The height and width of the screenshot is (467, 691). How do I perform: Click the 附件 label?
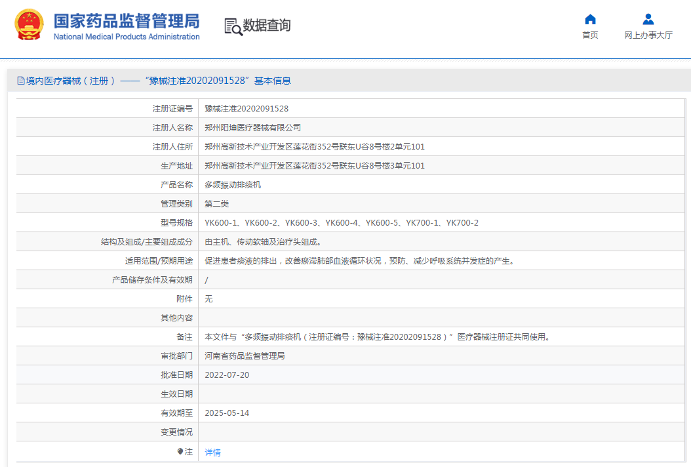[185, 298]
